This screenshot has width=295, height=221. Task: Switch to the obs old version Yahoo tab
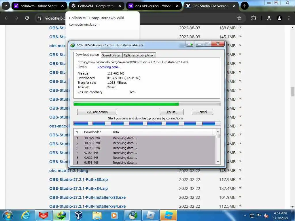pos(154,6)
